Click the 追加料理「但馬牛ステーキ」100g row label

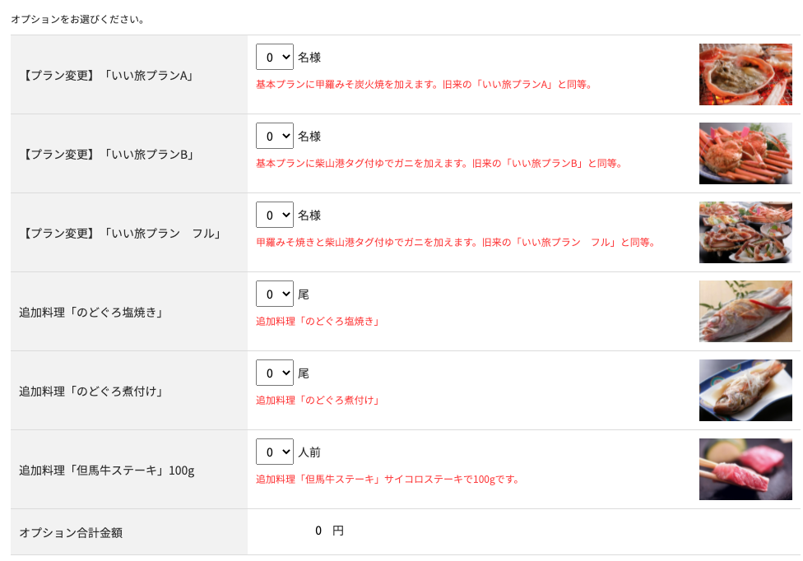pos(107,470)
